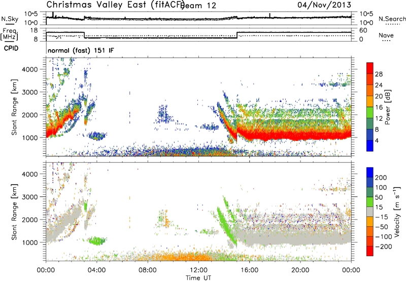The height and width of the screenshot is (281, 406).
Task: Click the date "04/Nov/2013"
Action: click(x=324, y=5)
